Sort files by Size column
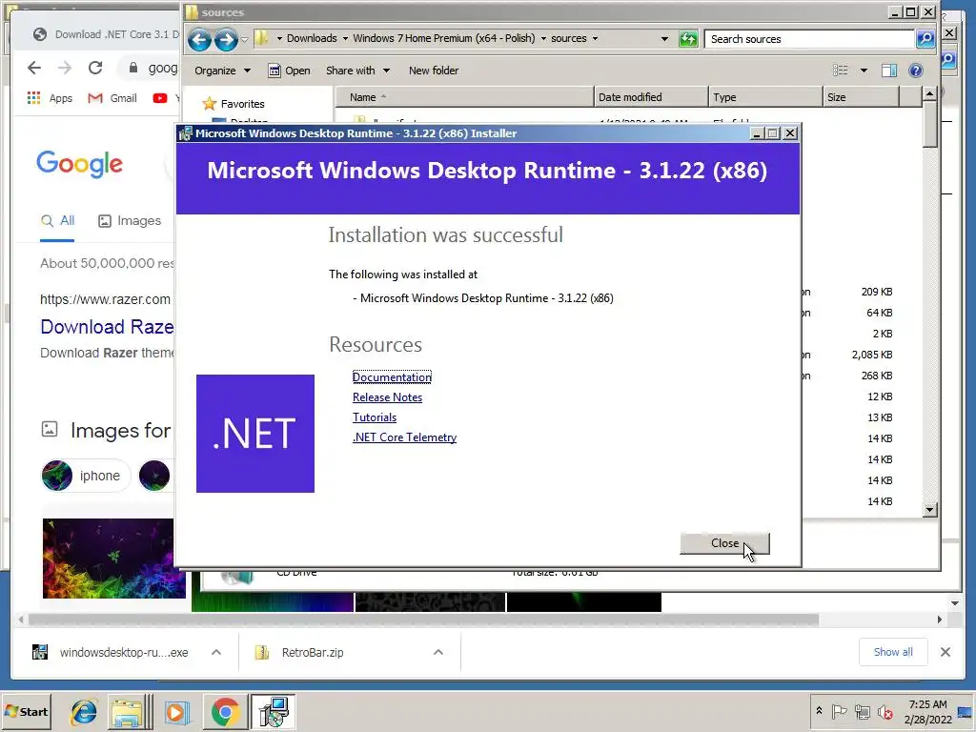 (861, 97)
